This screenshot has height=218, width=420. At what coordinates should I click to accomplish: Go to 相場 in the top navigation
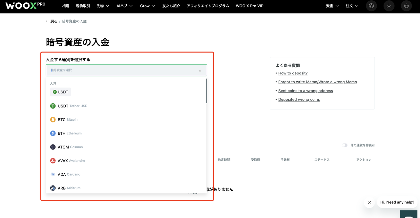tap(66, 6)
